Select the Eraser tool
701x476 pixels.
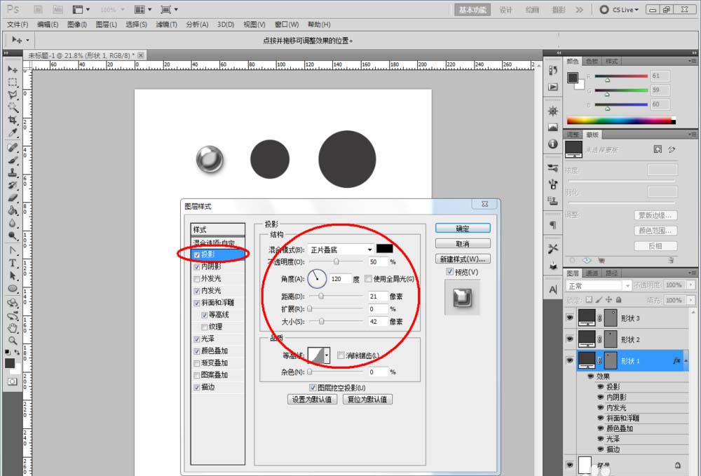point(13,198)
